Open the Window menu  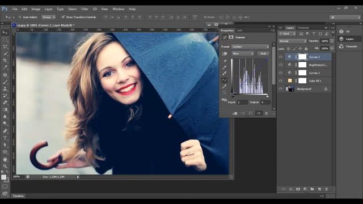point(119,9)
